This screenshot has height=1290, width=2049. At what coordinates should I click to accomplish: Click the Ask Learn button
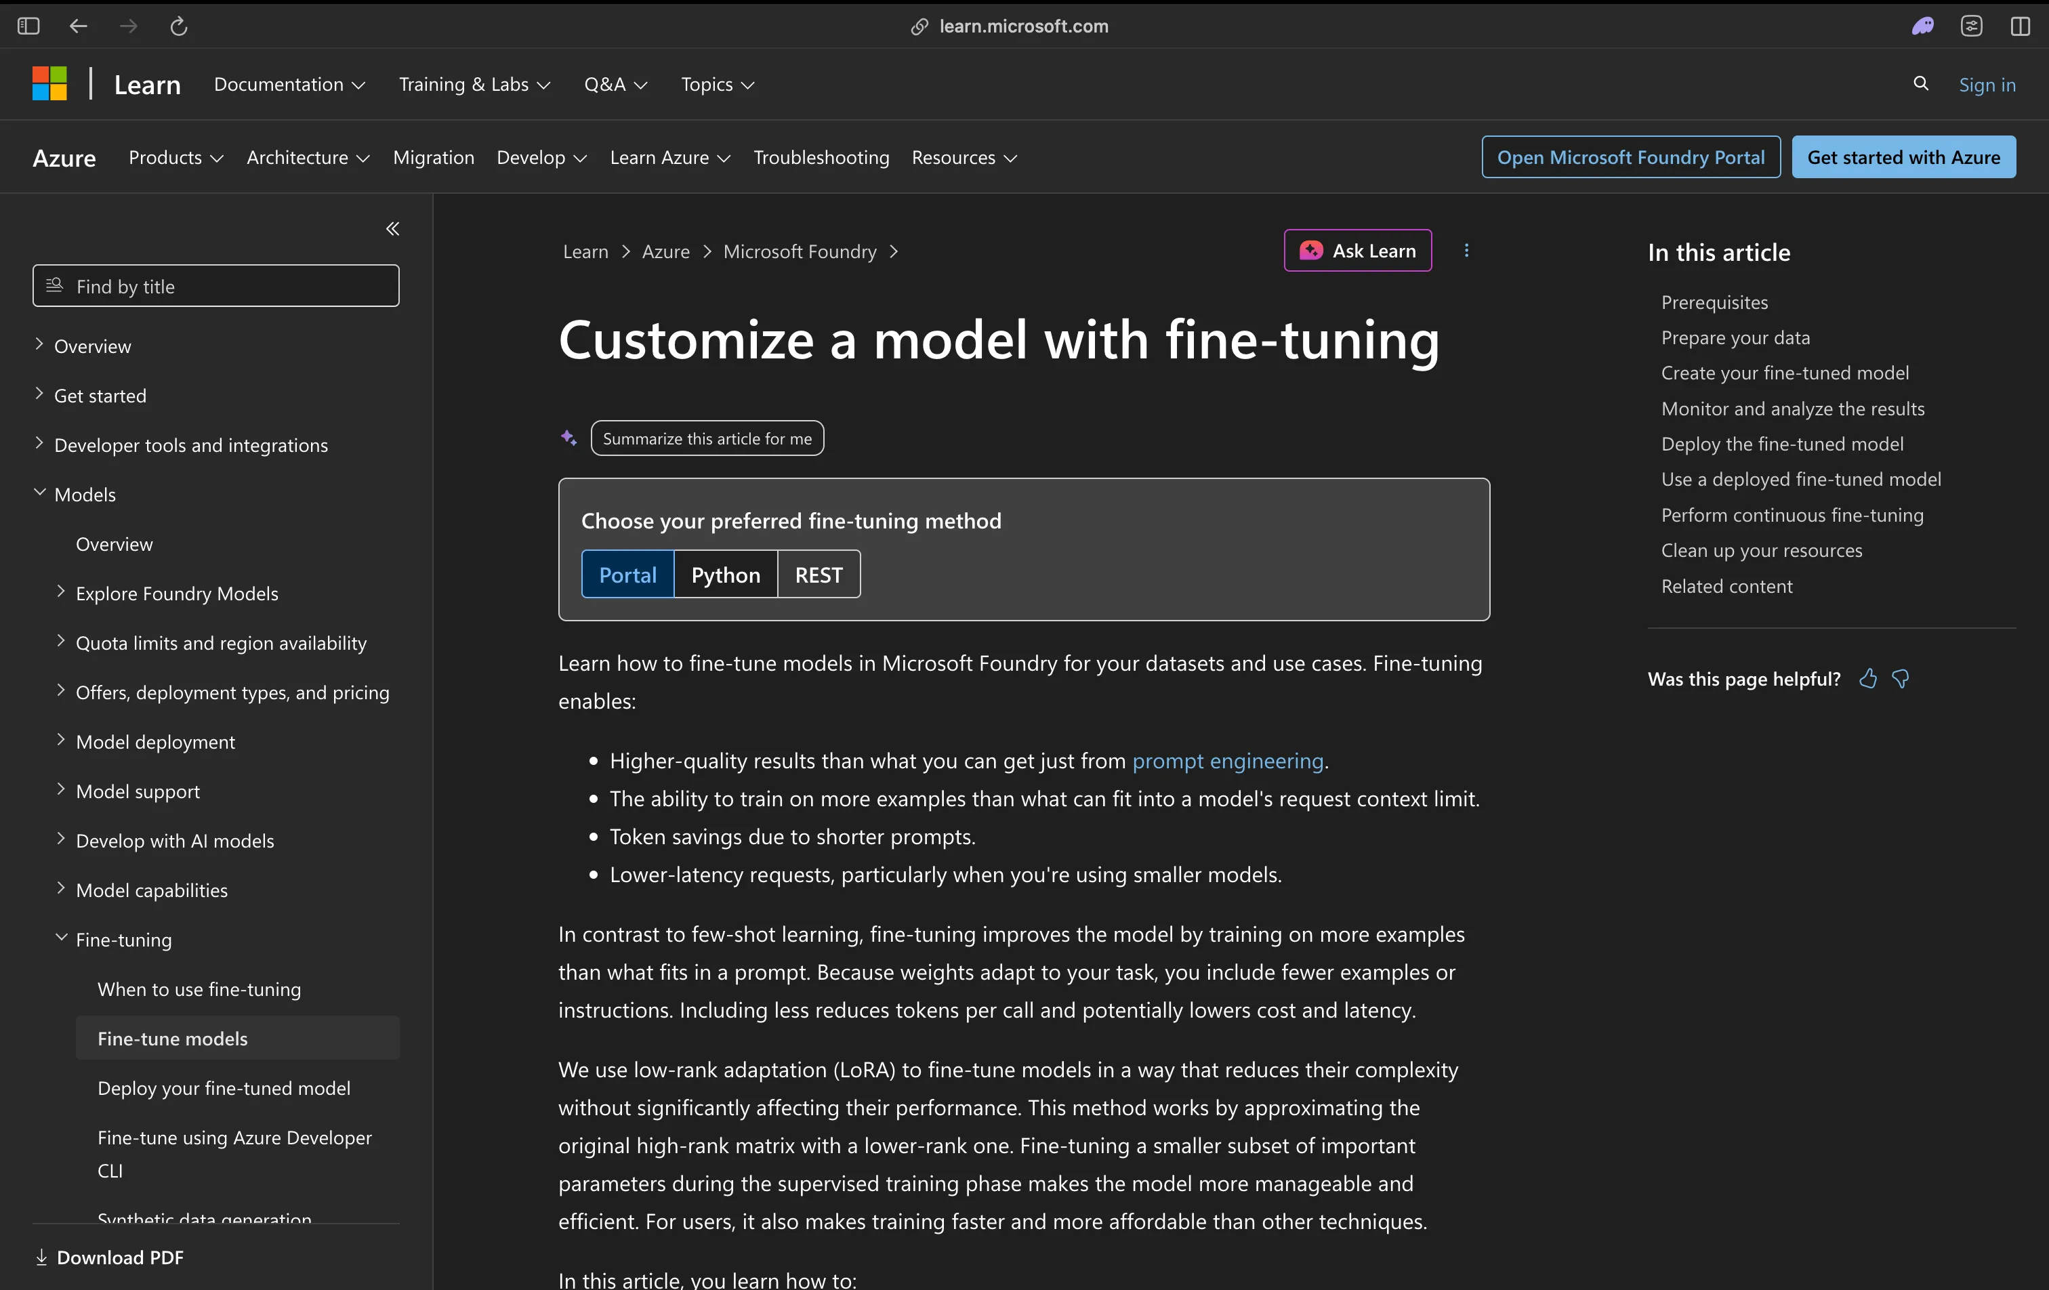(1358, 251)
